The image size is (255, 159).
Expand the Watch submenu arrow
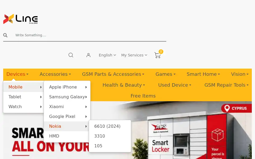click(41, 107)
